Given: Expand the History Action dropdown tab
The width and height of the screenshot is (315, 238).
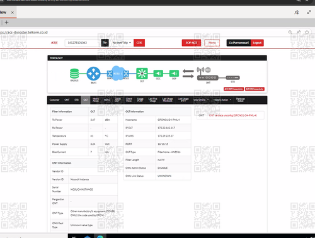Looking at the screenshot, I should point(222,100).
